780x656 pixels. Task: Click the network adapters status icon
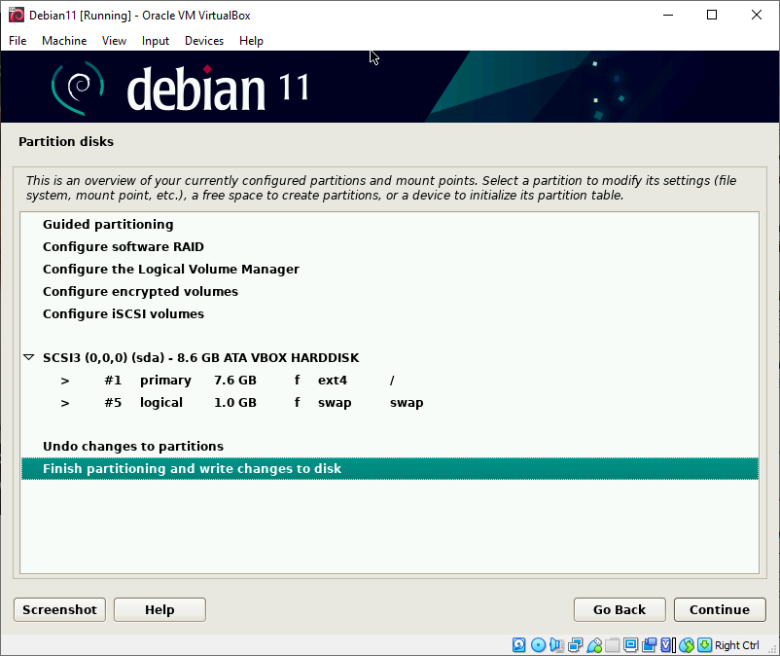tap(576, 645)
